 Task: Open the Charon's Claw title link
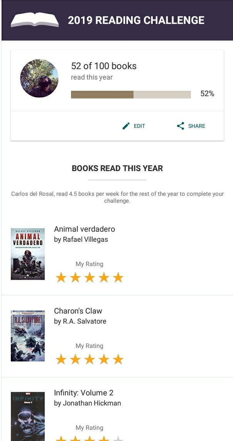[x=78, y=311]
